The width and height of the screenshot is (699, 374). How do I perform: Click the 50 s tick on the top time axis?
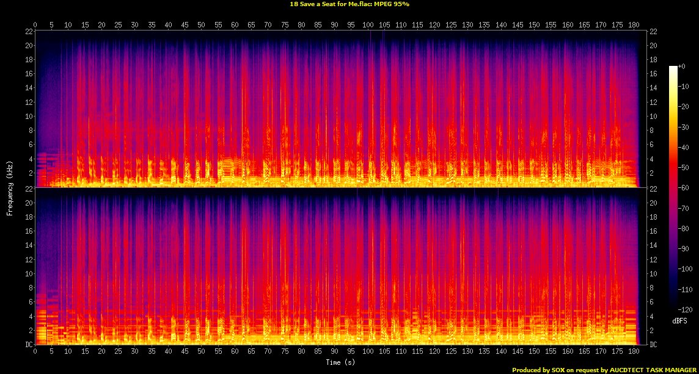202,25
